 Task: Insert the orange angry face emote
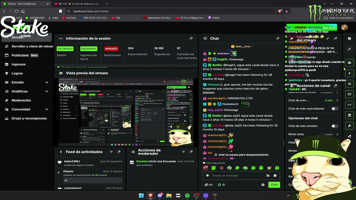[x=222, y=168]
